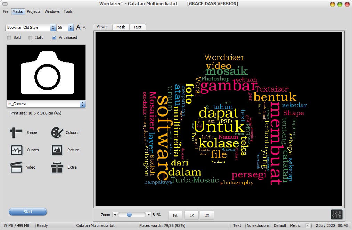This screenshot has width=352, height=230.
Task: Click the Curves label
Action: [x=33, y=150]
